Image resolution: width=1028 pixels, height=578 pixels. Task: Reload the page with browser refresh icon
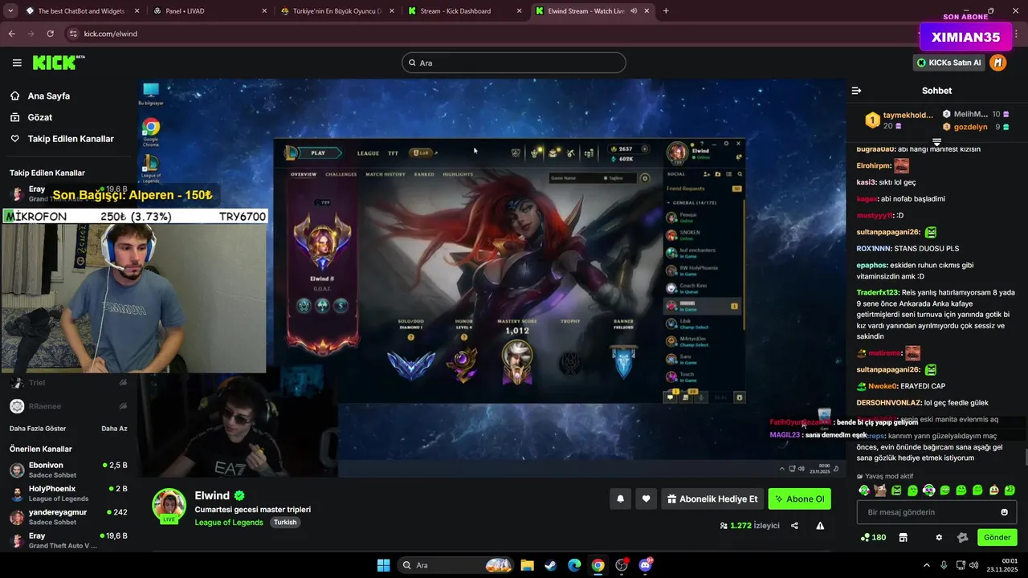click(51, 34)
